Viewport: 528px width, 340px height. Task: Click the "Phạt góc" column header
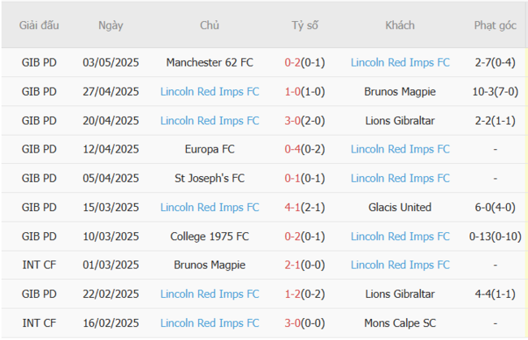coord(495,25)
